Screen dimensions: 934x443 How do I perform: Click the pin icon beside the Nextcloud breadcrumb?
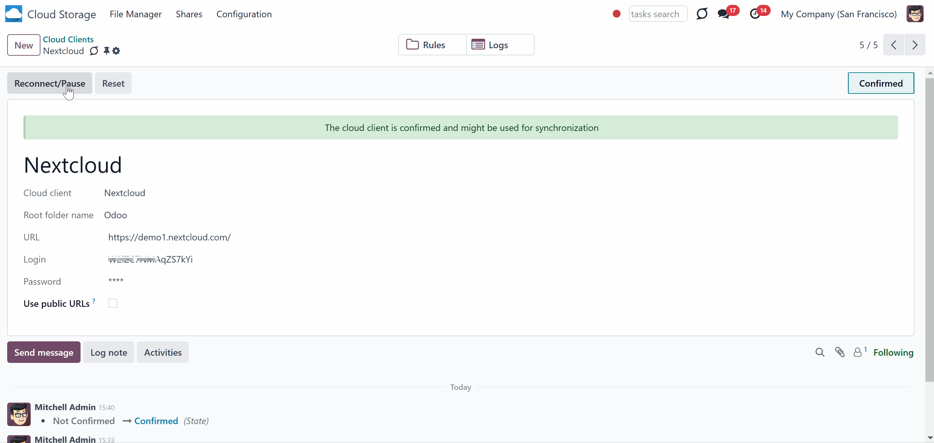pos(106,51)
